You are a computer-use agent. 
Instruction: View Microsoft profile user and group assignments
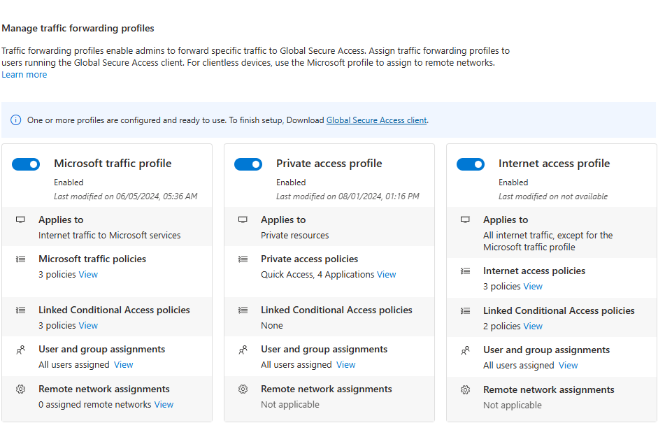(123, 365)
